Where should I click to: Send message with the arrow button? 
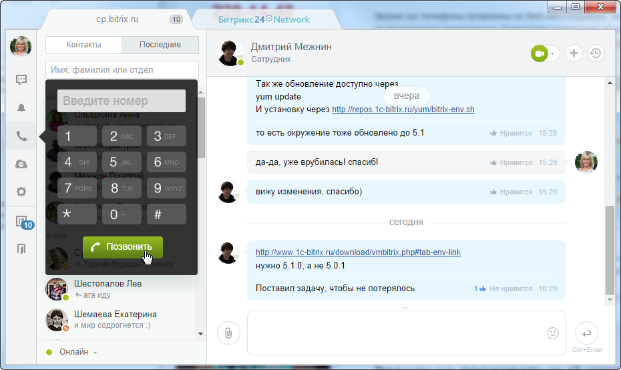(x=586, y=333)
